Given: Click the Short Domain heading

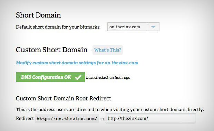Looking at the screenshot, I should [x=38, y=15].
